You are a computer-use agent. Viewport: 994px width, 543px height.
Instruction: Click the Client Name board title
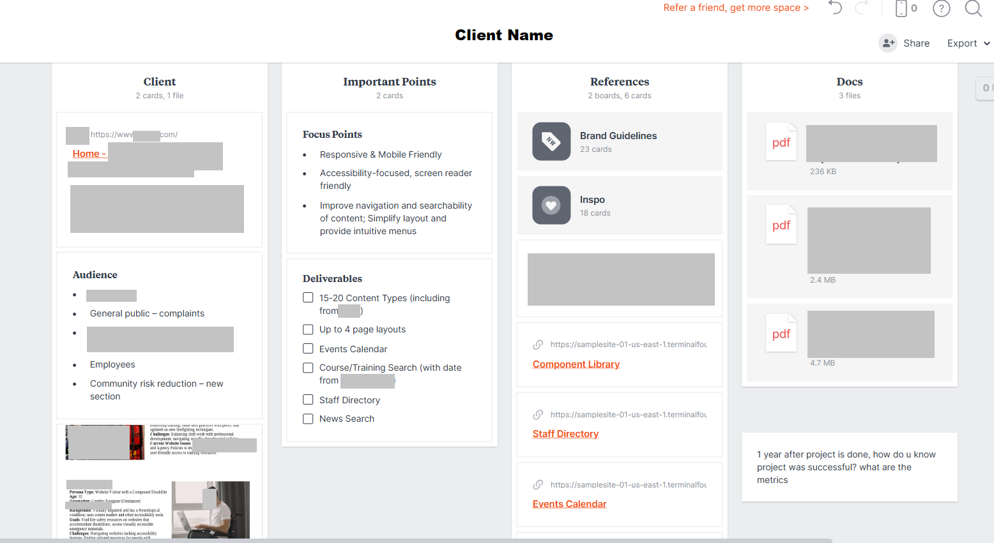504,35
